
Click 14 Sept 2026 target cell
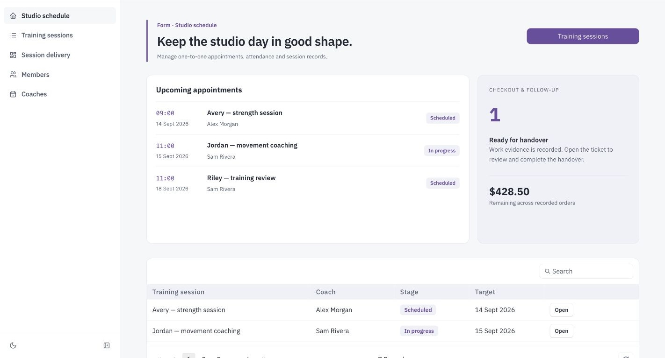(x=495, y=310)
